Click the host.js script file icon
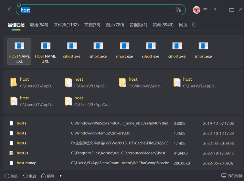Screen dimensions: 244x181 (11, 153)
